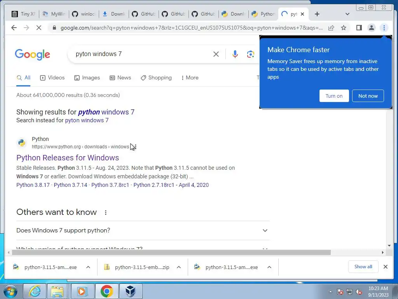Switch to the MyWin tab
The image size is (398, 299).
click(54, 14)
